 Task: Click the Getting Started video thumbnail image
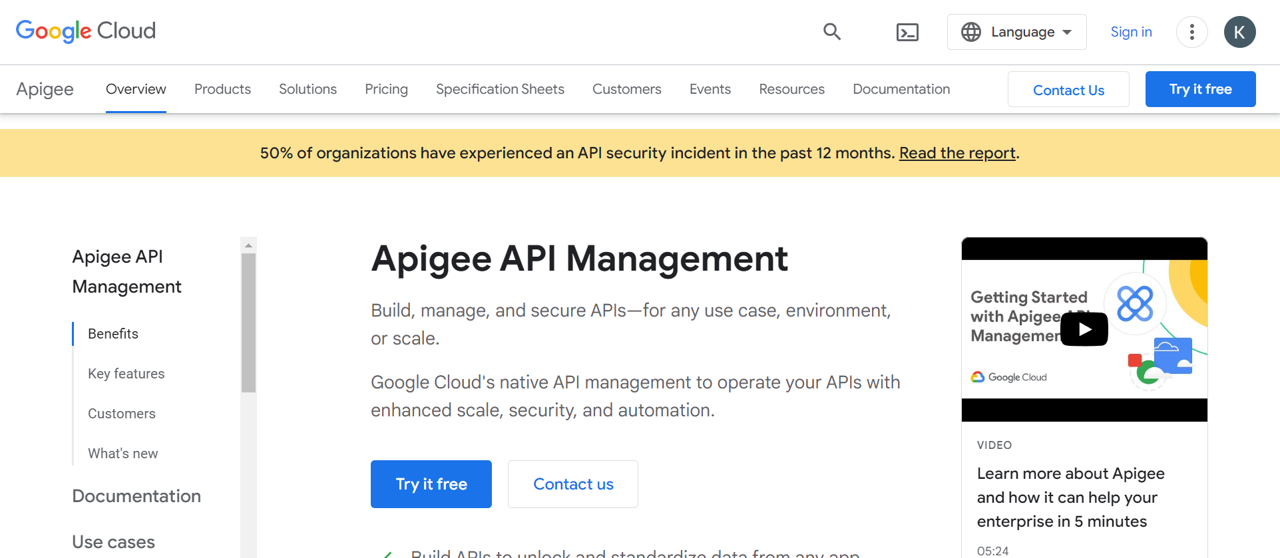[x=1084, y=329]
